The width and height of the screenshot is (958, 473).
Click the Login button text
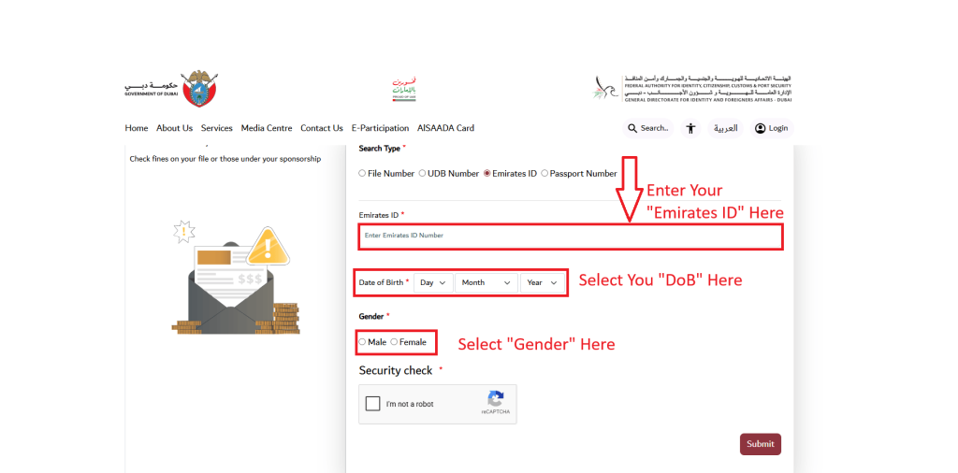[778, 128]
